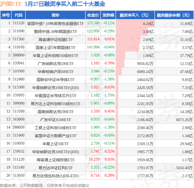This screenshot has width=194, height=188.
Task: Select 华夏上证50ETF name
Action: click(55, 144)
